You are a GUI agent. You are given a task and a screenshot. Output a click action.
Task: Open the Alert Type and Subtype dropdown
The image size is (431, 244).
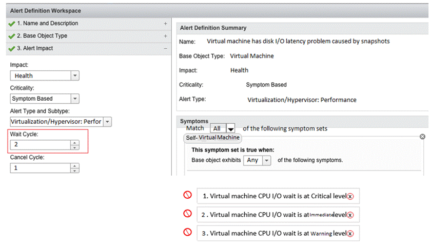[x=108, y=122]
